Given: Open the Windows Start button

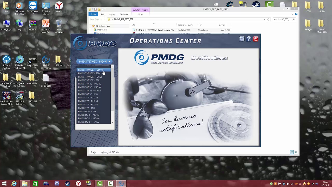Looking at the screenshot, I should coord(4,184).
